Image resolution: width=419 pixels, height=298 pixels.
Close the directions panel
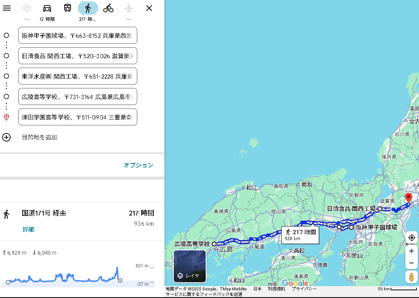pos(149,8)
